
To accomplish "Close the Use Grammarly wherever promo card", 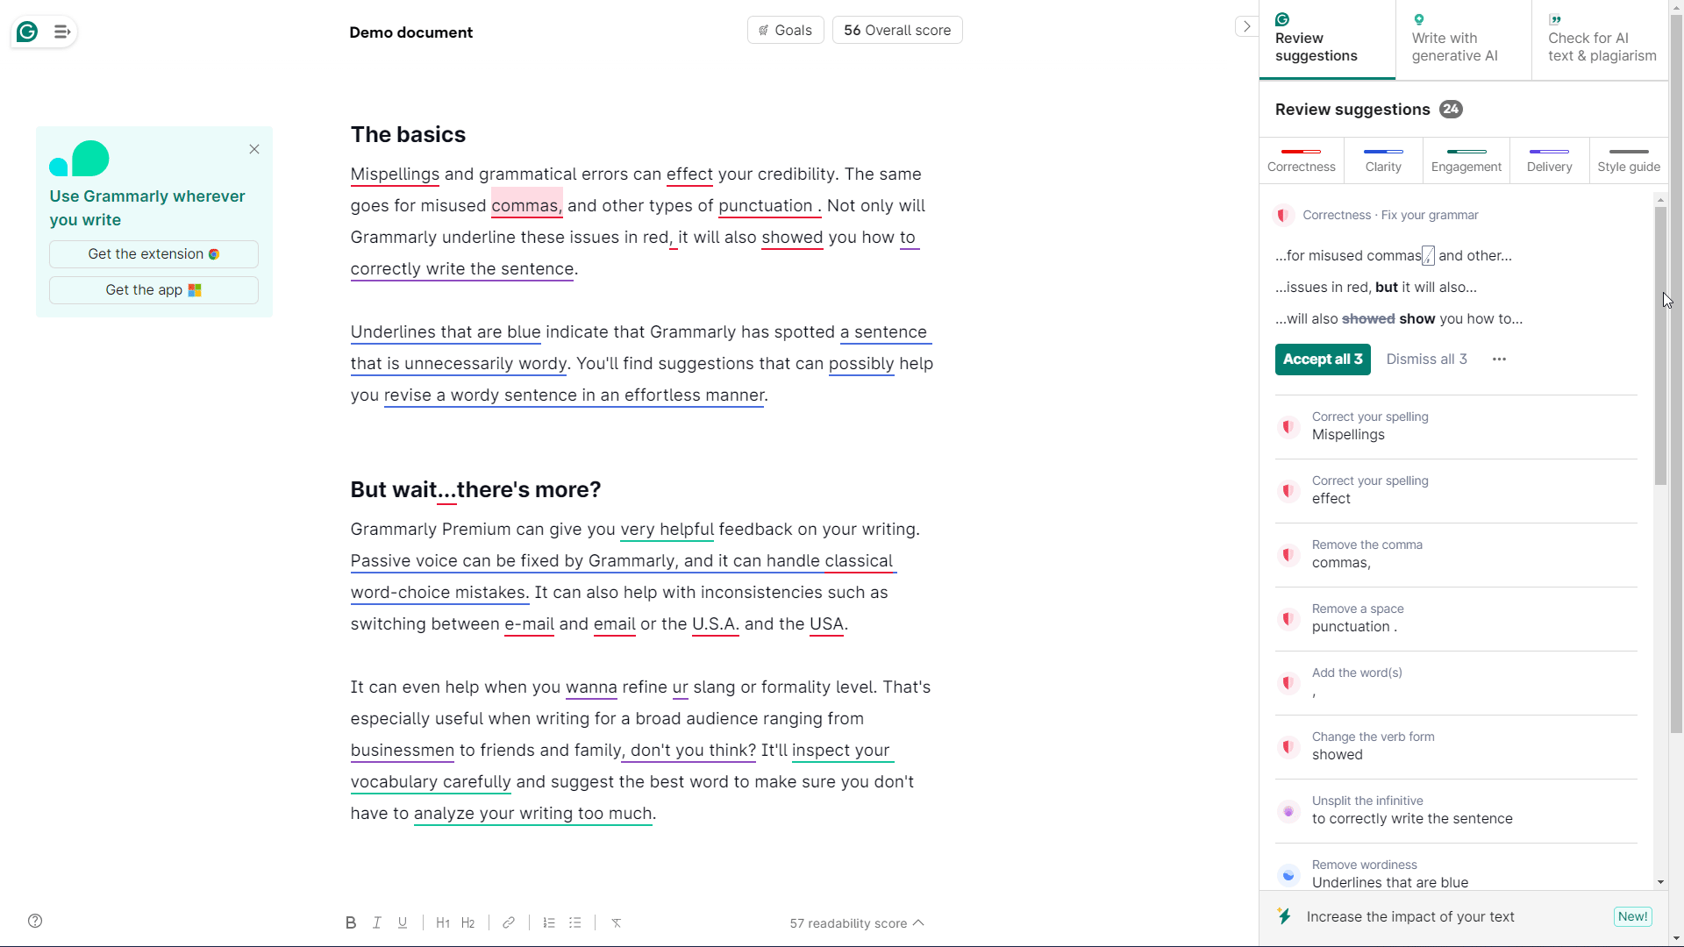I will tap(254, 149).
